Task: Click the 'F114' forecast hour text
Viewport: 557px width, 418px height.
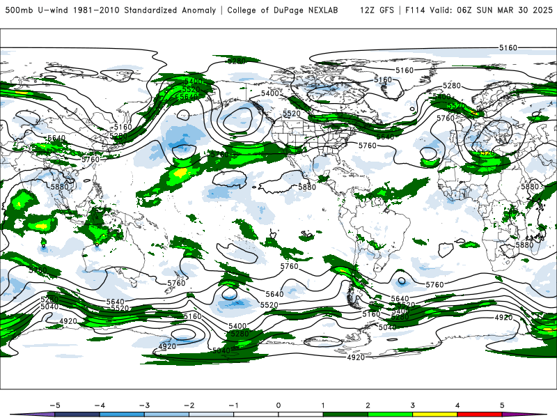Action: 415,10
